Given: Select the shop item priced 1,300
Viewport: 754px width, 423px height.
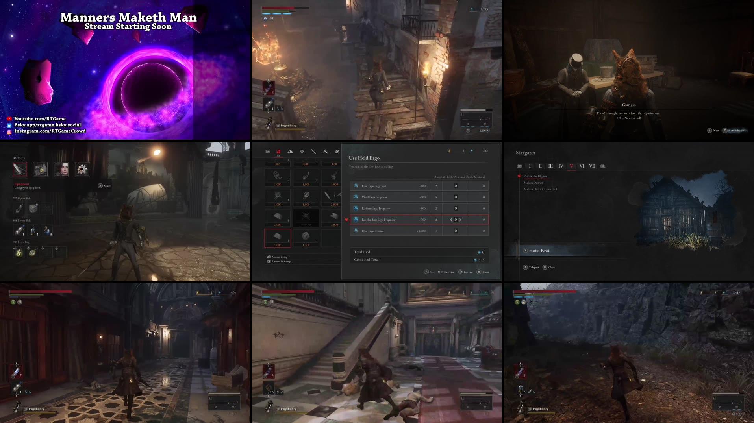Looking at the screenshot, I should 306,238.
